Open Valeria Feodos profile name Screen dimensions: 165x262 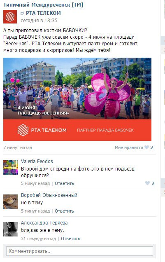37,161
